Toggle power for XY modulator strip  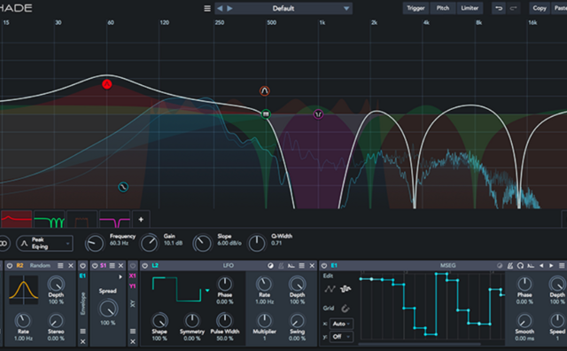point(133,266)
